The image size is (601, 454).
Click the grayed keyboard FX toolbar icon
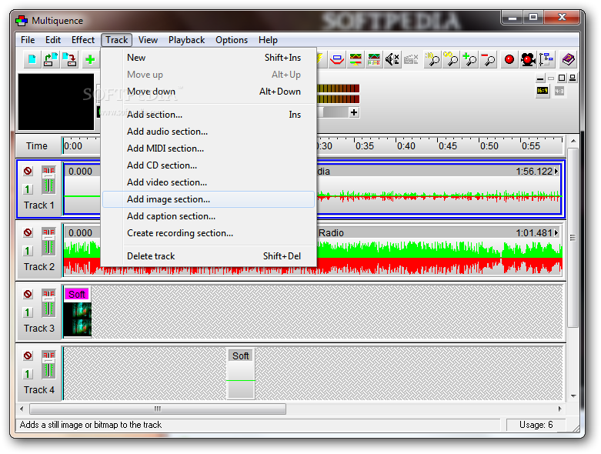pyautogui.click(x=410, y=59)
